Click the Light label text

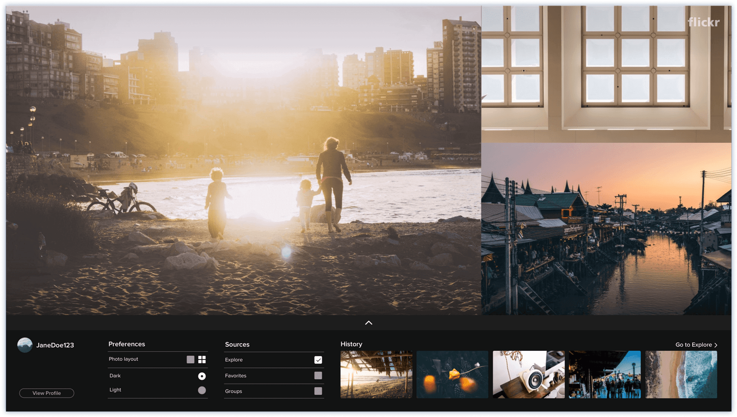[x=115, y=390]
